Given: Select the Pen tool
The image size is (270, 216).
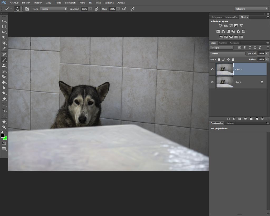Looking at the screenshot, I should [4, 99].
